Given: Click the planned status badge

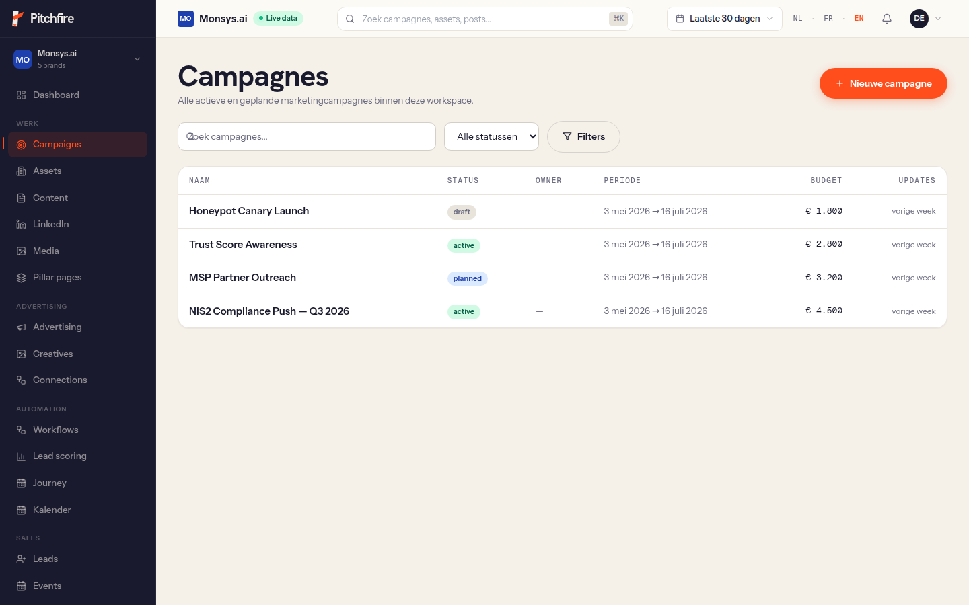Looking at the screenshot, I should [468, 278].
